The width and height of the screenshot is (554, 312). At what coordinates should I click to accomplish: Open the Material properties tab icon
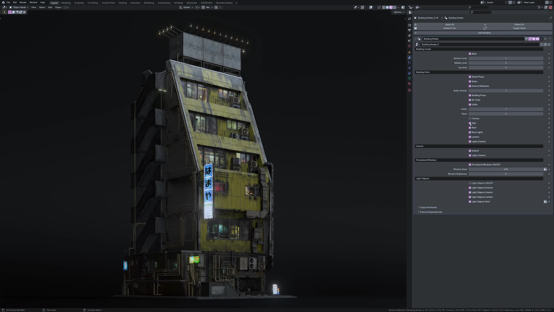point(409,84)
